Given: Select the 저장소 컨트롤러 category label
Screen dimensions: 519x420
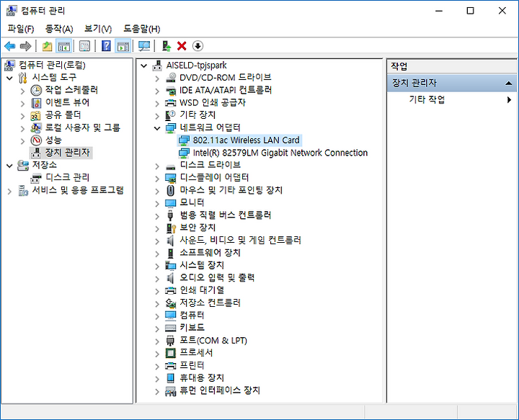Looking at the screenshot, I should (210, 303).
